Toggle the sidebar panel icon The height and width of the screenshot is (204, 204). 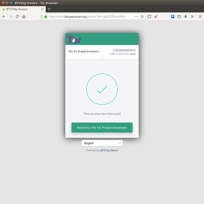pyautogui.click(x=179, y=16)
